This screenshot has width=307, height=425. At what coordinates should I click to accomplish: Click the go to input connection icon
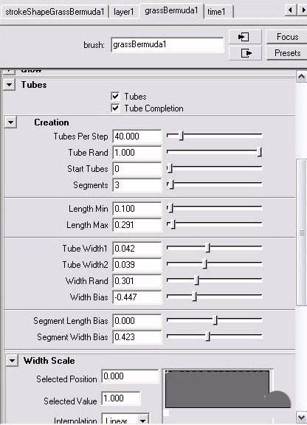click(245, 37)
